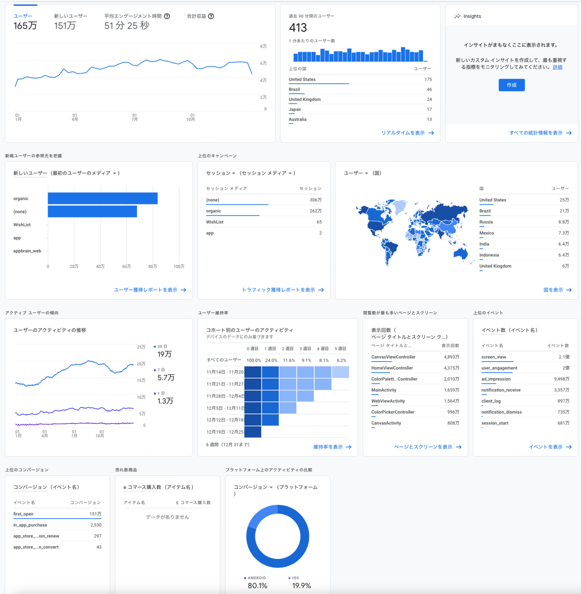The height and width of the screenshot is (594, 581).
Task: Open セッション metric dropdown in campaign card
Action: (x=221, y=173)
